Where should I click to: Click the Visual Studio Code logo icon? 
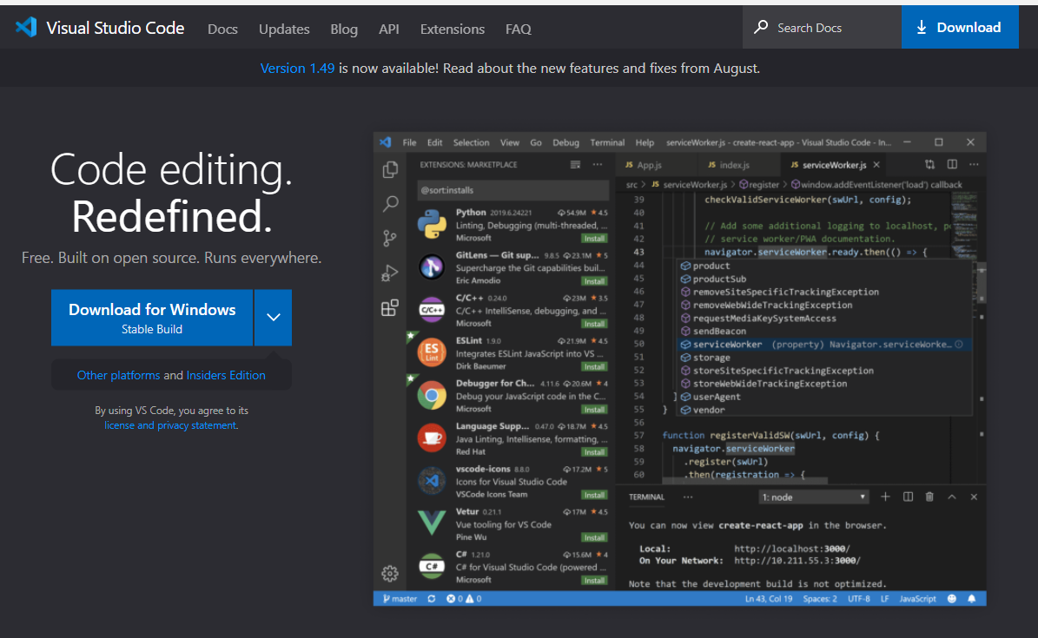click(26, 27)
